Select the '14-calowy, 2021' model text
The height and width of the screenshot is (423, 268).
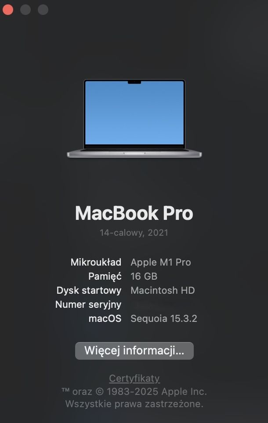pos(134,233)
